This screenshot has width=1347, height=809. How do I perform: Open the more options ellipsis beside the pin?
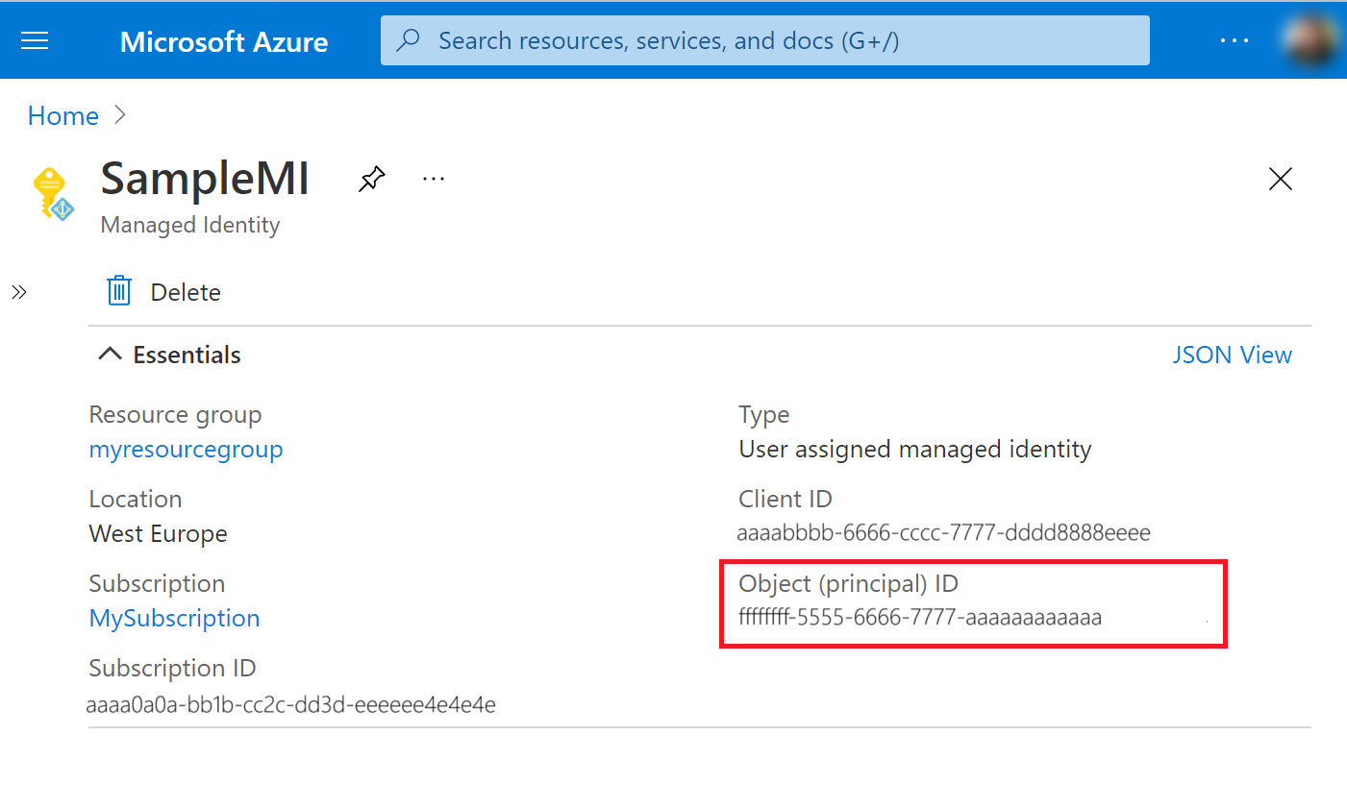(433, 178)
